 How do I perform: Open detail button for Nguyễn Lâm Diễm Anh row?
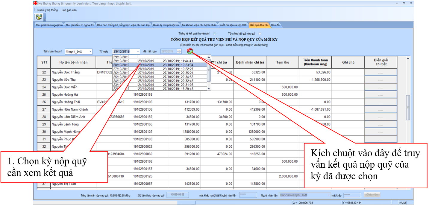381,117
